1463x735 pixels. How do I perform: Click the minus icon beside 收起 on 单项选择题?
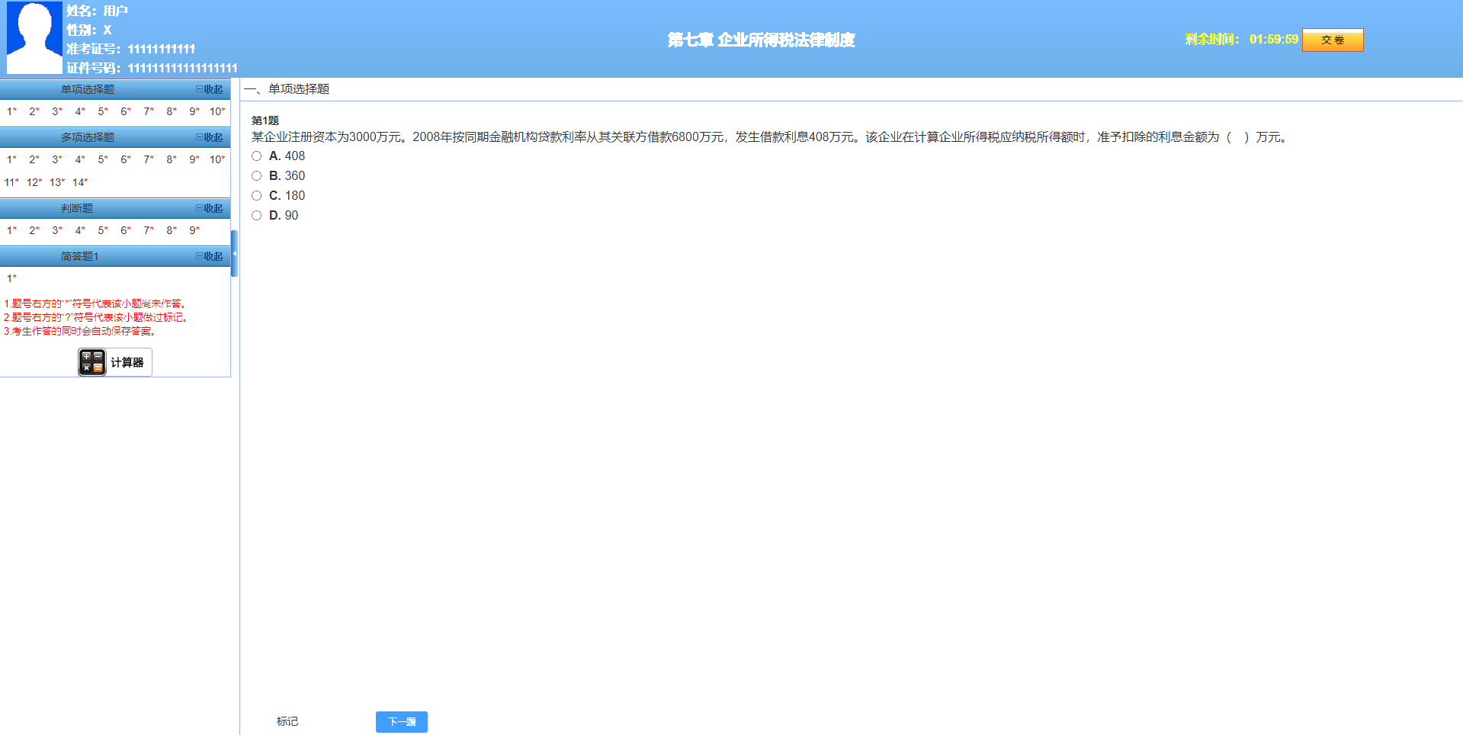[200, 89]
